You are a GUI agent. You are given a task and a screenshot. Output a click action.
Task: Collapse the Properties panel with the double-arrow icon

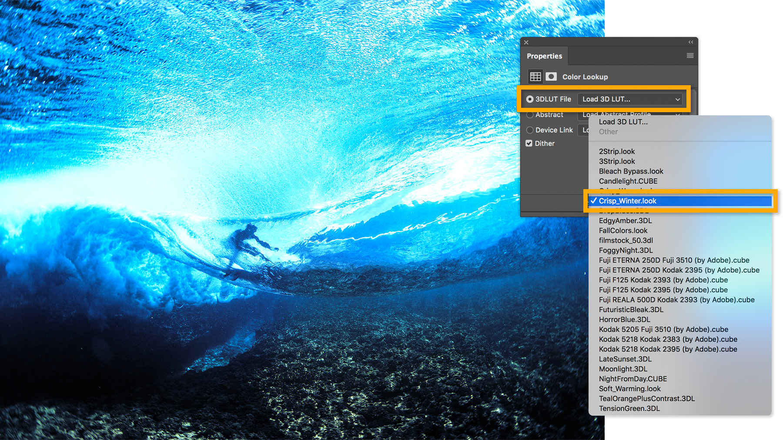point(690,42)
